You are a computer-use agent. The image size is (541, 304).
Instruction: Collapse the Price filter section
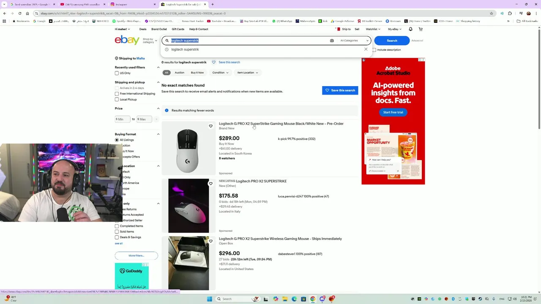[158, 109]
